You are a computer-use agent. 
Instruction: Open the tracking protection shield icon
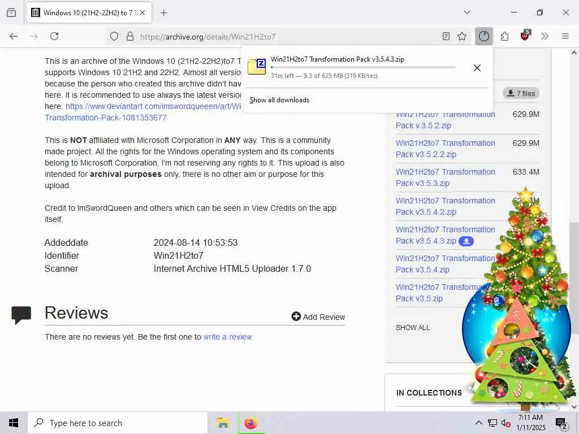(114, 36)
